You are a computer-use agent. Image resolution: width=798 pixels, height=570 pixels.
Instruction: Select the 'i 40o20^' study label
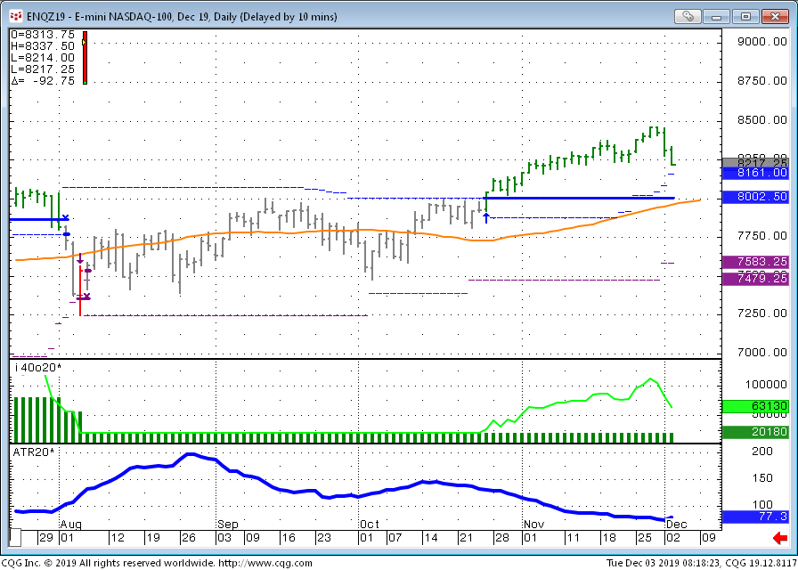pyautogui.click(x=38, y=368)
